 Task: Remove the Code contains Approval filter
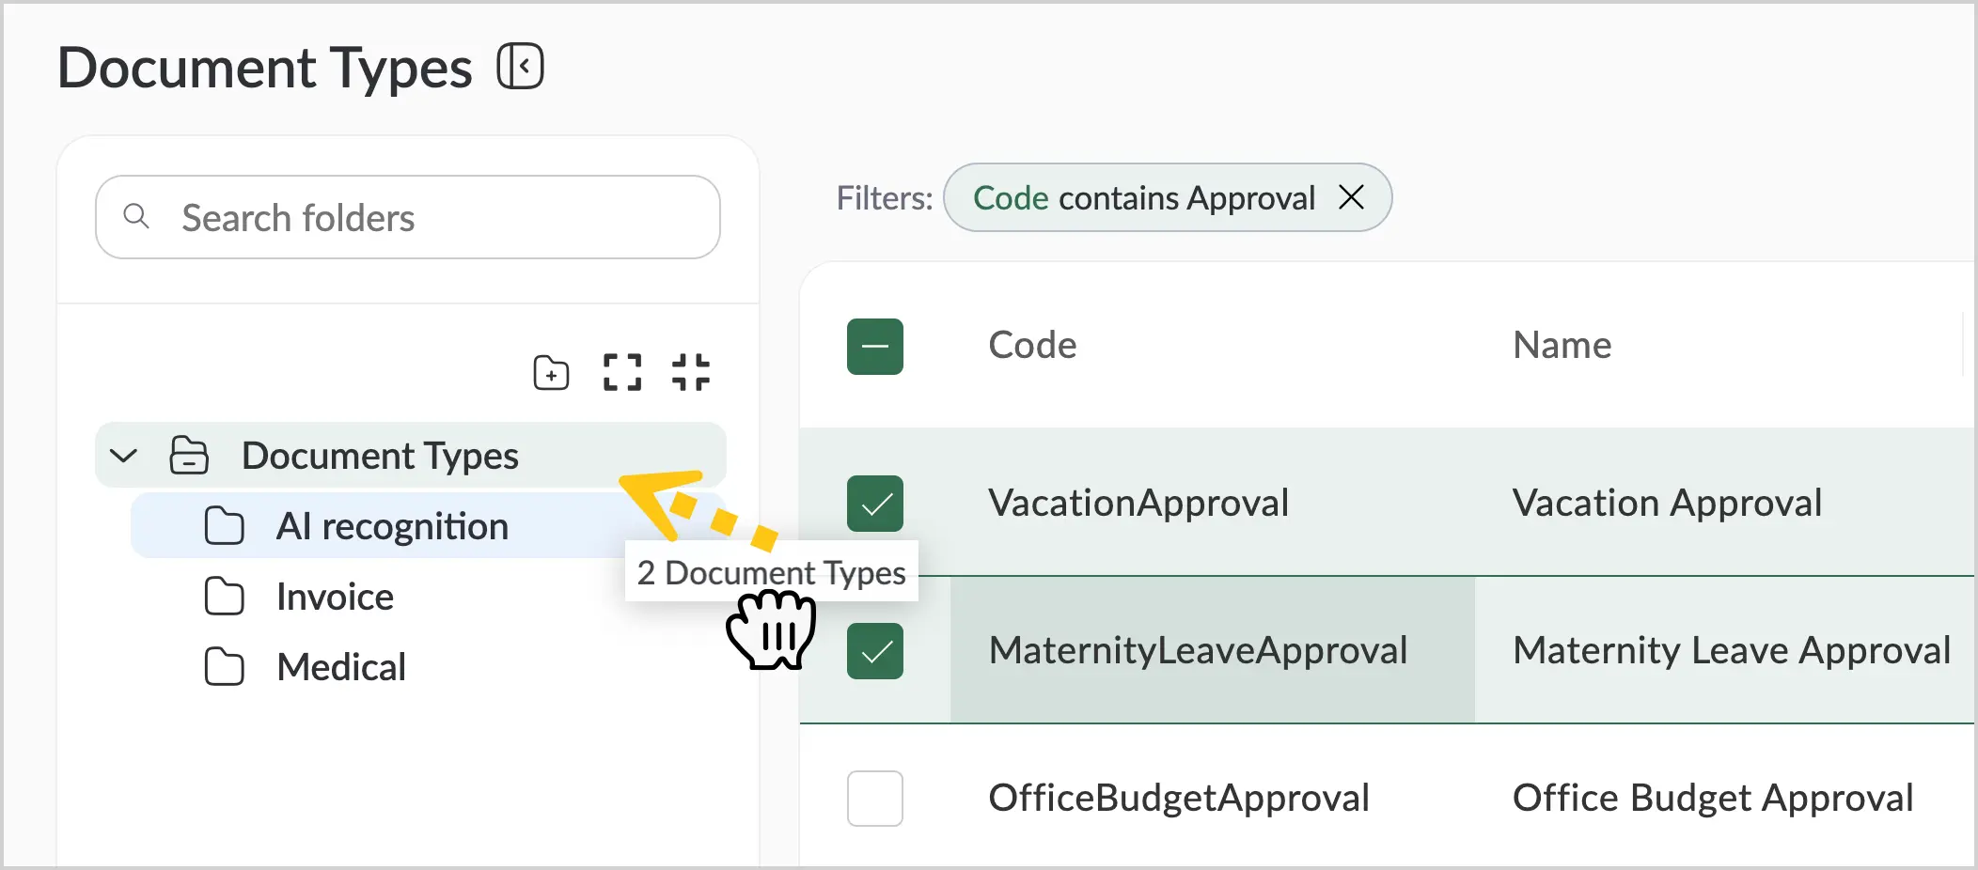(1351, 197)
